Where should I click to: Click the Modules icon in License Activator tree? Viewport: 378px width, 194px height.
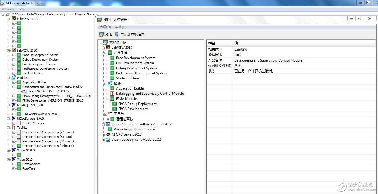coord(13,78)
